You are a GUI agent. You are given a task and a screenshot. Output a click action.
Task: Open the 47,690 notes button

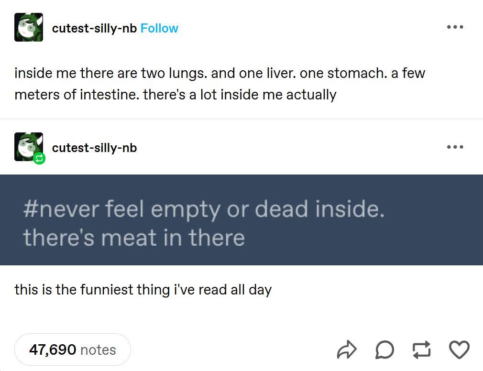pos(73,349)
